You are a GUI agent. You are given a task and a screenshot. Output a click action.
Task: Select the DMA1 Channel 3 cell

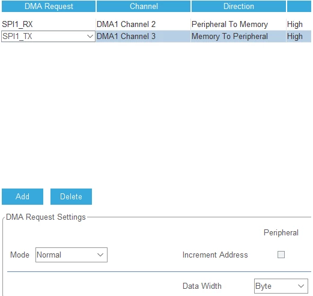tap(143, 36)
